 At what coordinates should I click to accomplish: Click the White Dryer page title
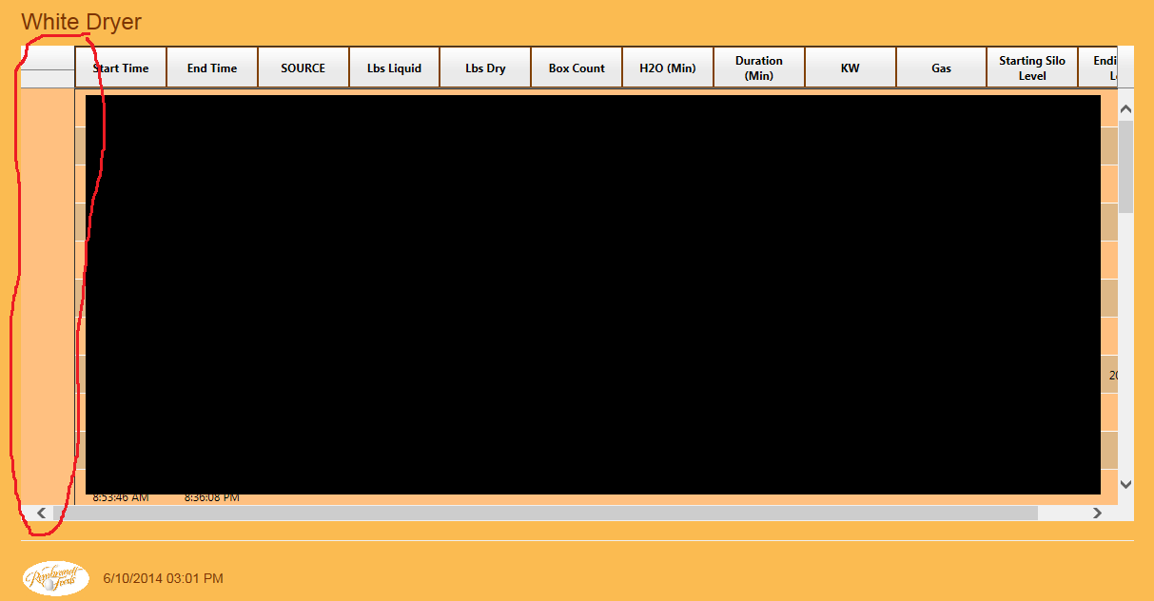(x=81, y=21)
